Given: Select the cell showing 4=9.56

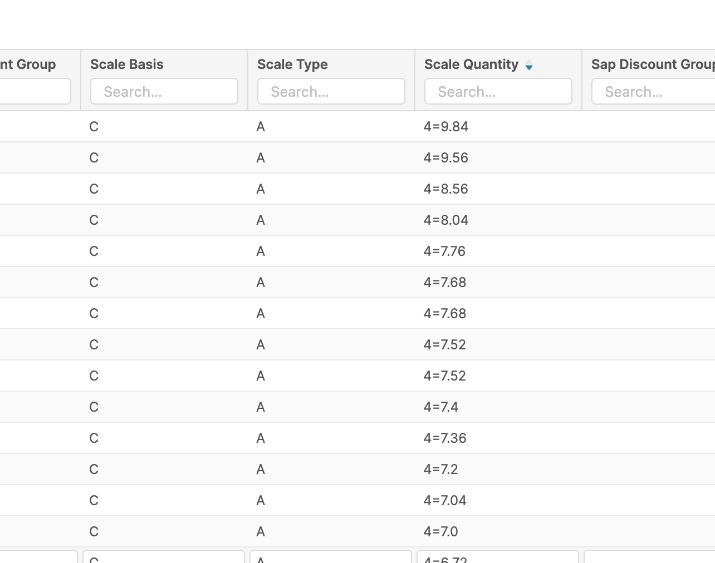Looking at the screenshot, I should coord(445,158).
